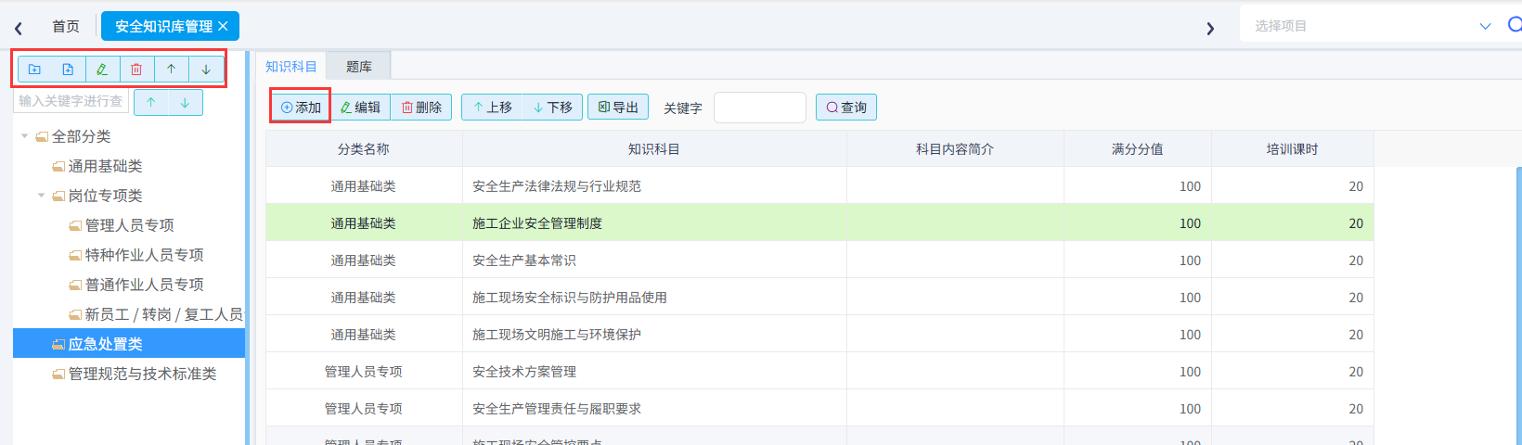
Task: Click the red trash icon above the tree
Action: pos(136,69)
